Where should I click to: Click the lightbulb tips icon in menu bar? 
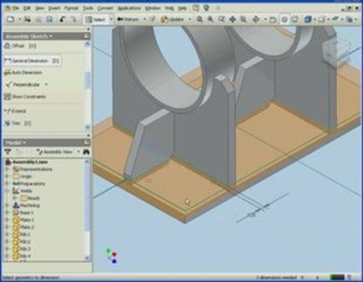(206, 9)
